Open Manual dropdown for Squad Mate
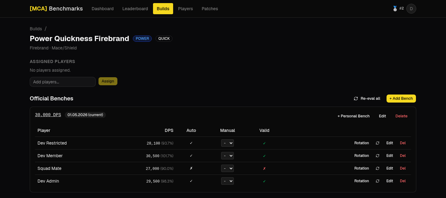 [227, 168]
